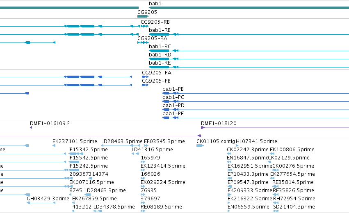Select the LD41316.5prime EST label

point(152,150)
